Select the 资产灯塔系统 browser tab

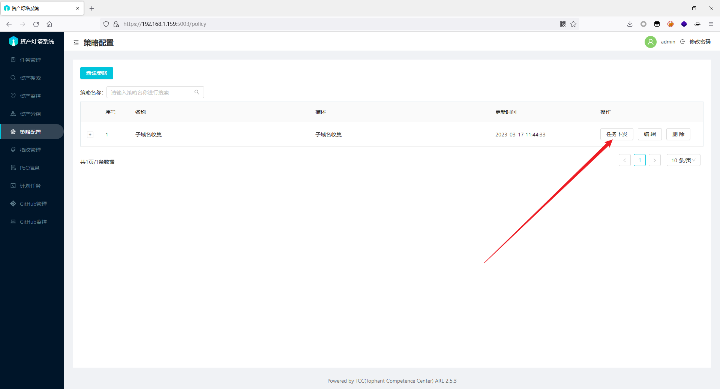pyautogui.click(x=42, y=8)
